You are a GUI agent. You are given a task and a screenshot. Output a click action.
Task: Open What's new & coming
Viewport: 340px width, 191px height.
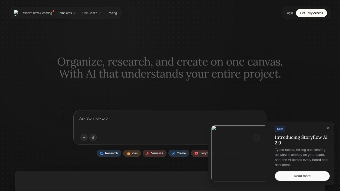point(37,13)
